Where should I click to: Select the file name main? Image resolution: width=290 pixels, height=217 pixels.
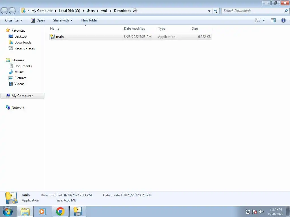point(60,36)
